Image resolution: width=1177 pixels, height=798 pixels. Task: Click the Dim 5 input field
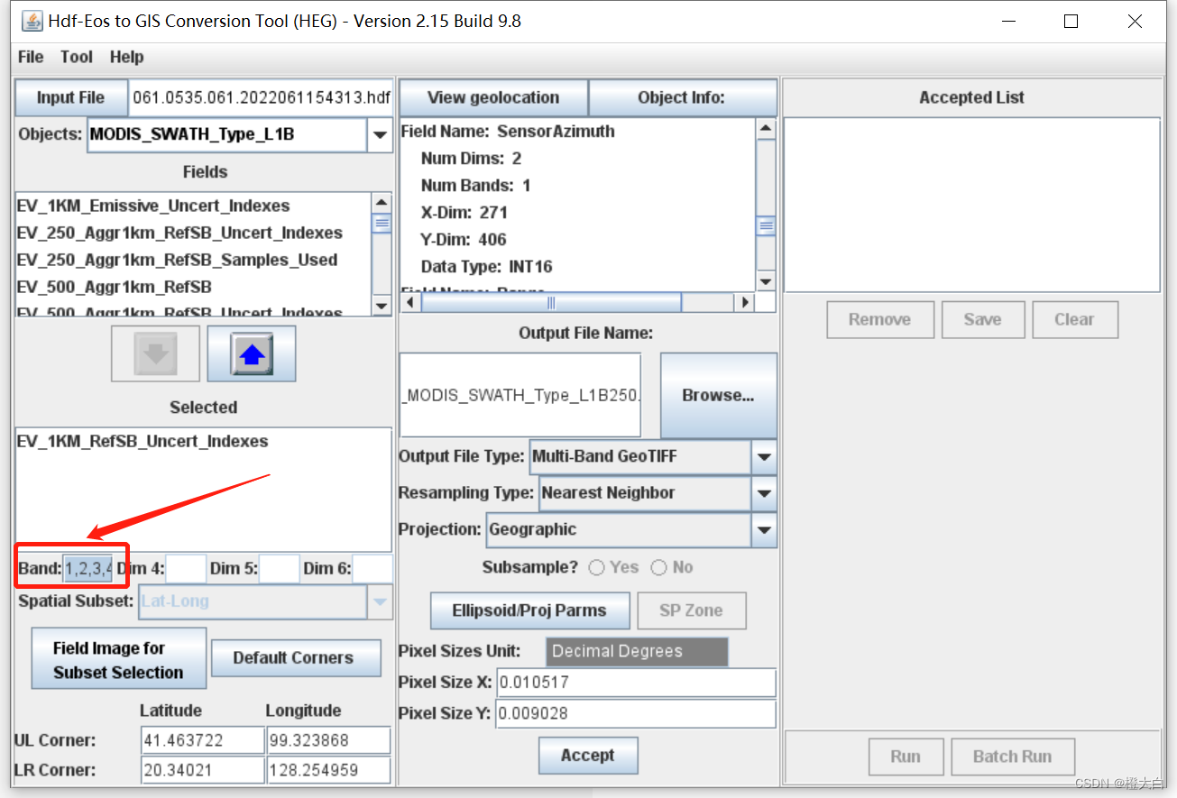pyautogui.click(x=280, y=568)
